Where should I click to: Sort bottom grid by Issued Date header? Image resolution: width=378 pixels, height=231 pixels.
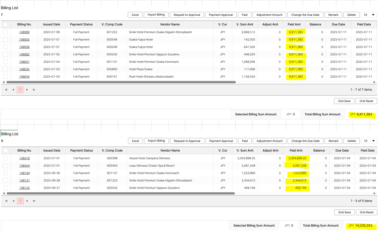(x=52, y=151)
